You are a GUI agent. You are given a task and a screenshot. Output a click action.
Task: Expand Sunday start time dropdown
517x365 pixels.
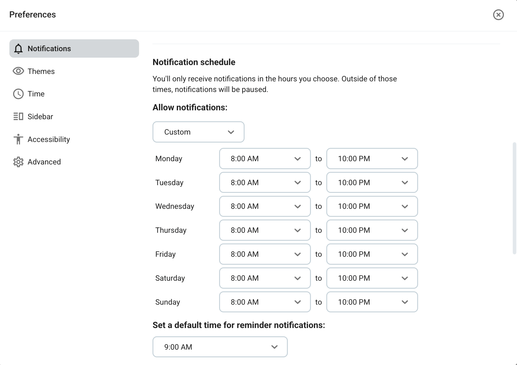[x=265, y=302]
